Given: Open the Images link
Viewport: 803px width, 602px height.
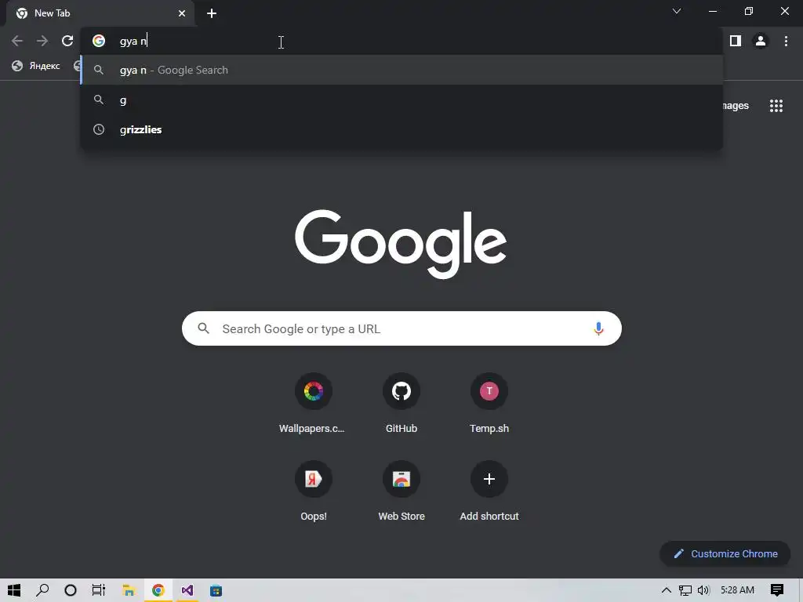Looking at the screenshot, I should click(x=736, y=106).
